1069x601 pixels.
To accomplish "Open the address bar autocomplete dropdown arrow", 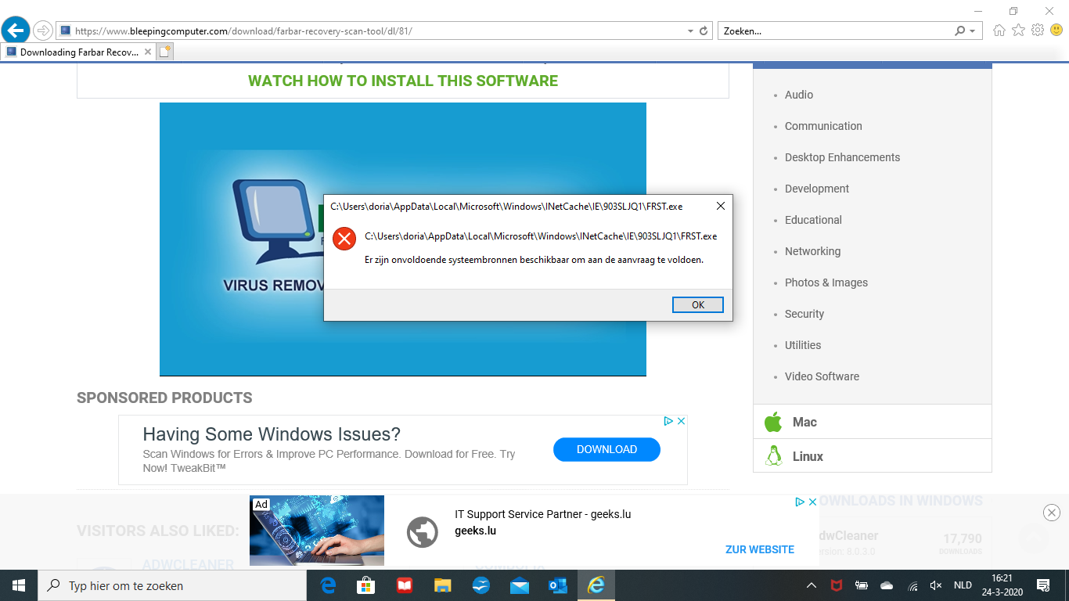I will (x=690, y=31).
